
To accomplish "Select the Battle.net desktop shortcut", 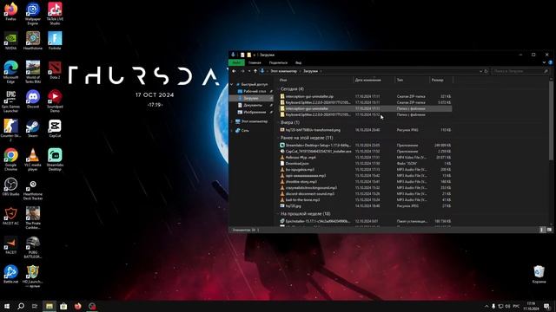I will coord(10,274).
